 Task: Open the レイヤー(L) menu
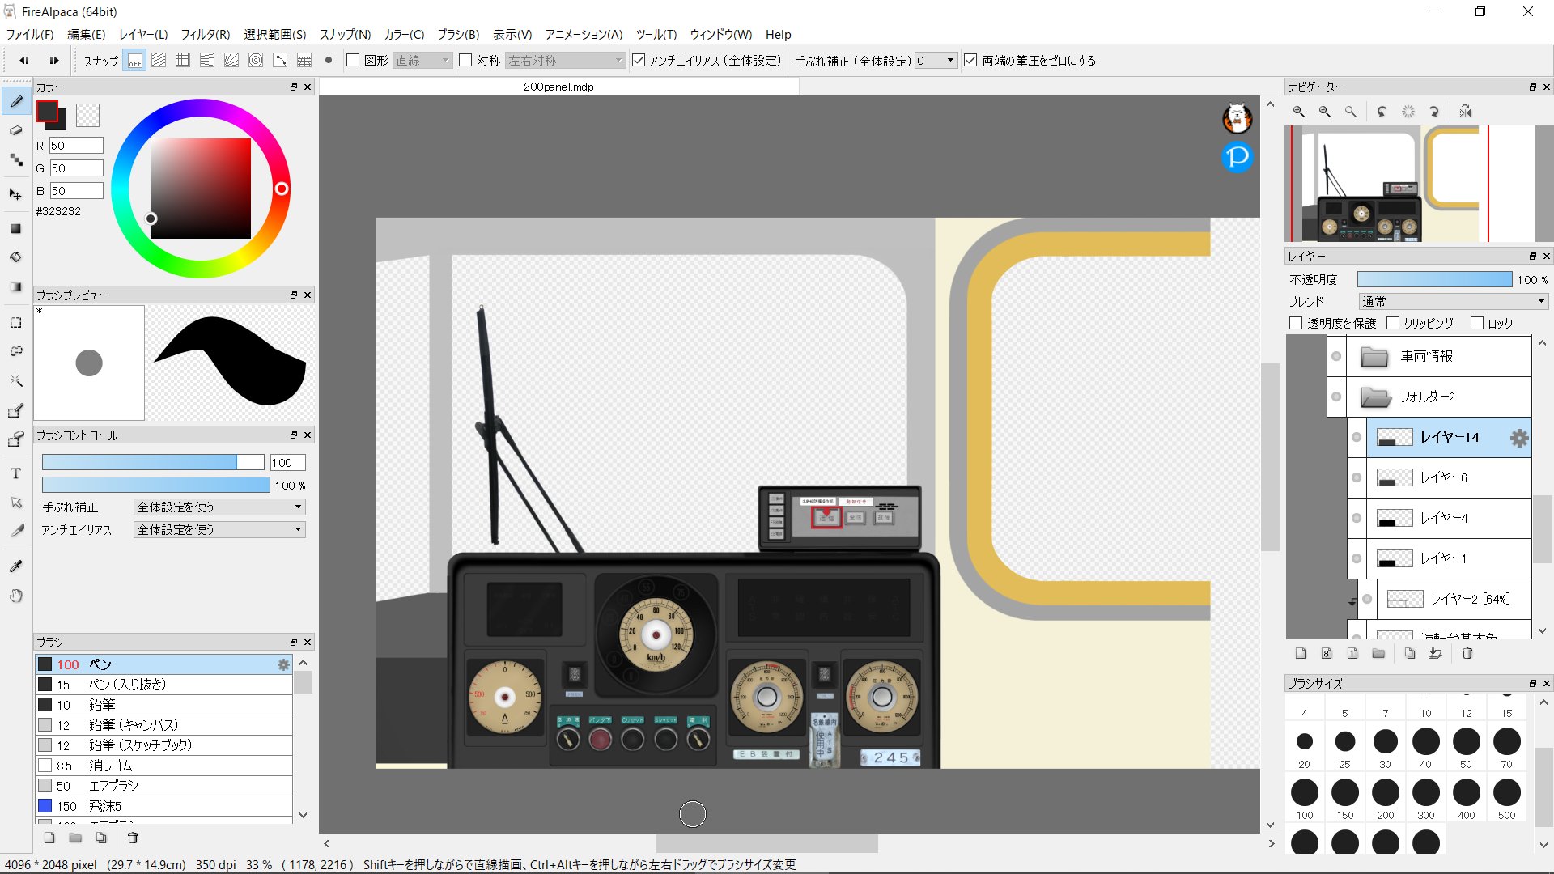[x=143, y=35]
